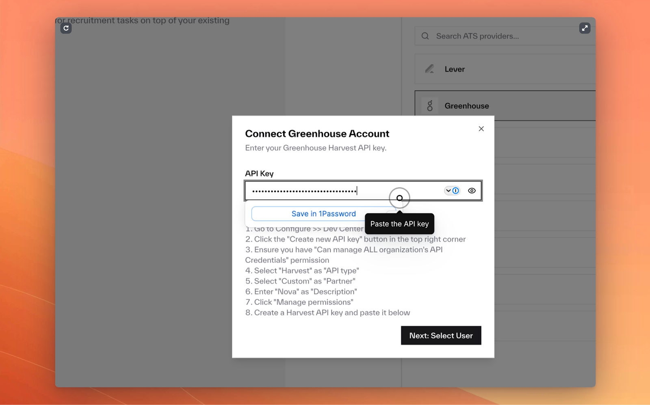Image resolution: width=650 pixels, height=405 pixels.
Task: Close the Connect Greenhouse Account dialog
Action: [481, 129]
